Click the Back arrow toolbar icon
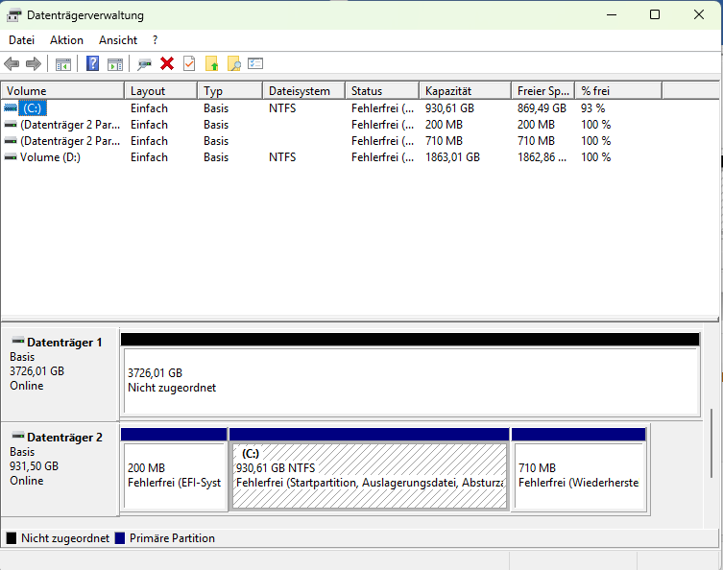The width and height of the screenshot is (723, 570). click(x=12, y=63)
